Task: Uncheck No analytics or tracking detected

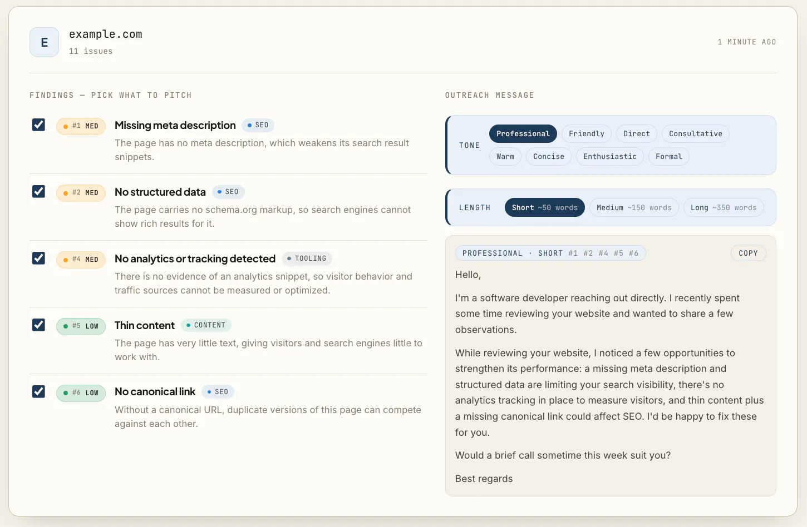Action: (x=38, y=258)
